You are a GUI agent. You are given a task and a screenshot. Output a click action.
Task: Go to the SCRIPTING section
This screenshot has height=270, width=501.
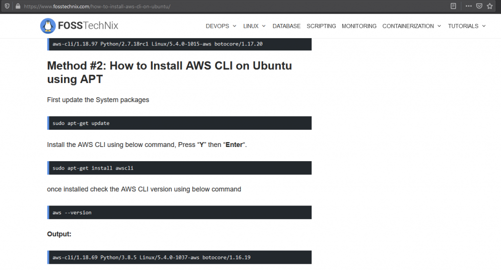[x=321, y=26]
